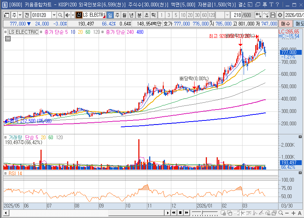
Task: Toggle the LS ELECTRIC legend checkbox
Action: pos(6,32)
